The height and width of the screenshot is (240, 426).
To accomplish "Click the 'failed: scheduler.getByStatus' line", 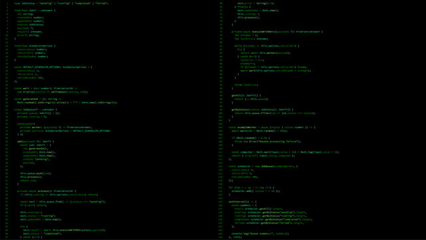I will [269, 223].
